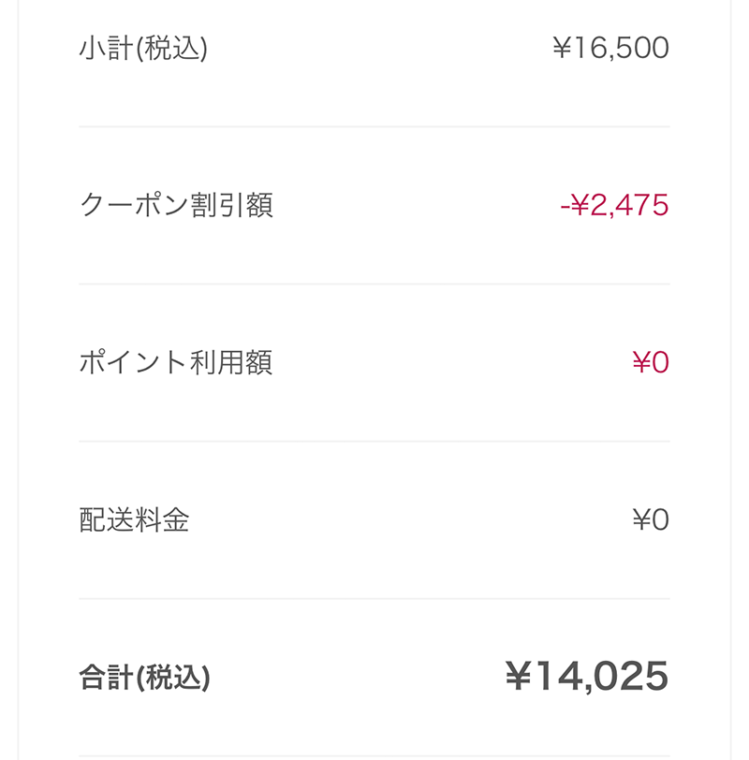
Task: Click the クーポン割引額 coupon discount label
Action: coord(176,205)
